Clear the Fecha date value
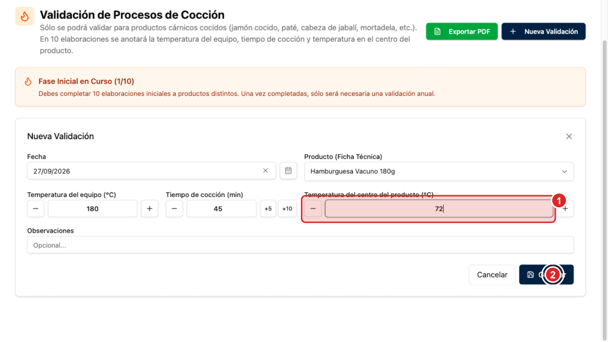The height and width of the screenshot is (342, 608). click(x=266, y=171)
